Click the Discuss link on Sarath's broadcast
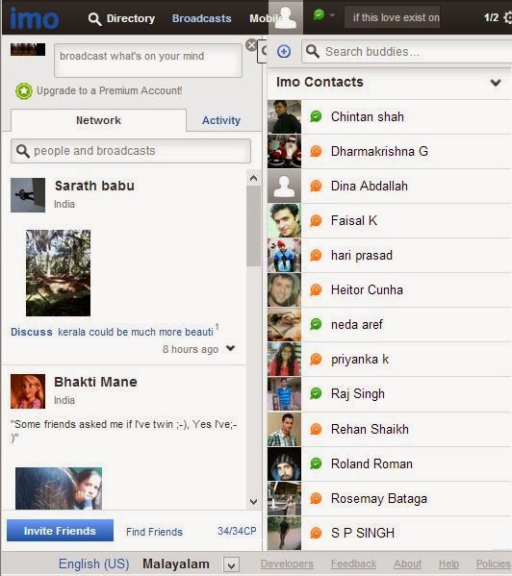Image resolution: width=512 pixels, height=576 pixels. tap(32, 332)
